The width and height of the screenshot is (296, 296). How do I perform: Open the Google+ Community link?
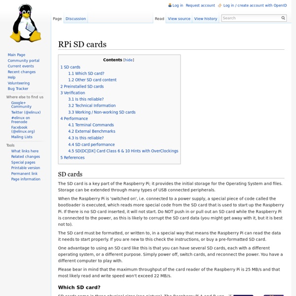(x=21, y=105)
